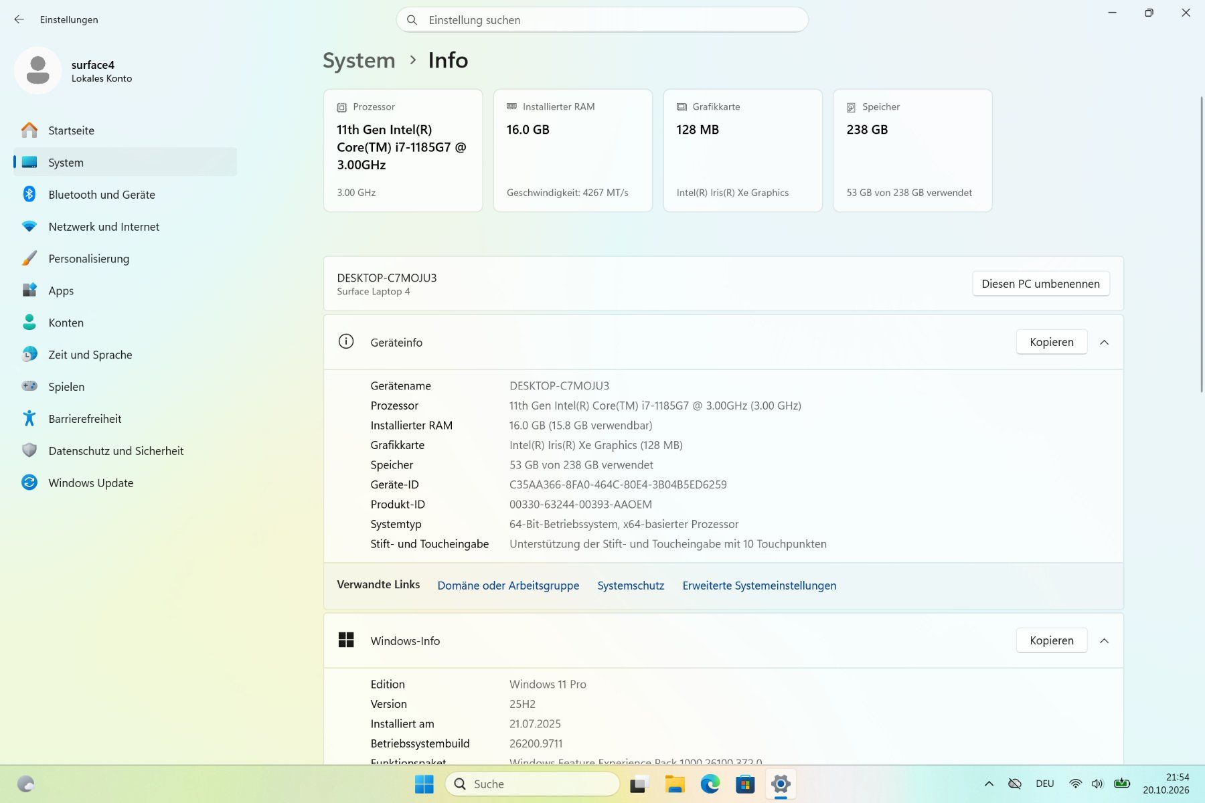Go to Netzwerk und Internet
The height and width of the screenshot is (803, 1205).
[125, 227]
